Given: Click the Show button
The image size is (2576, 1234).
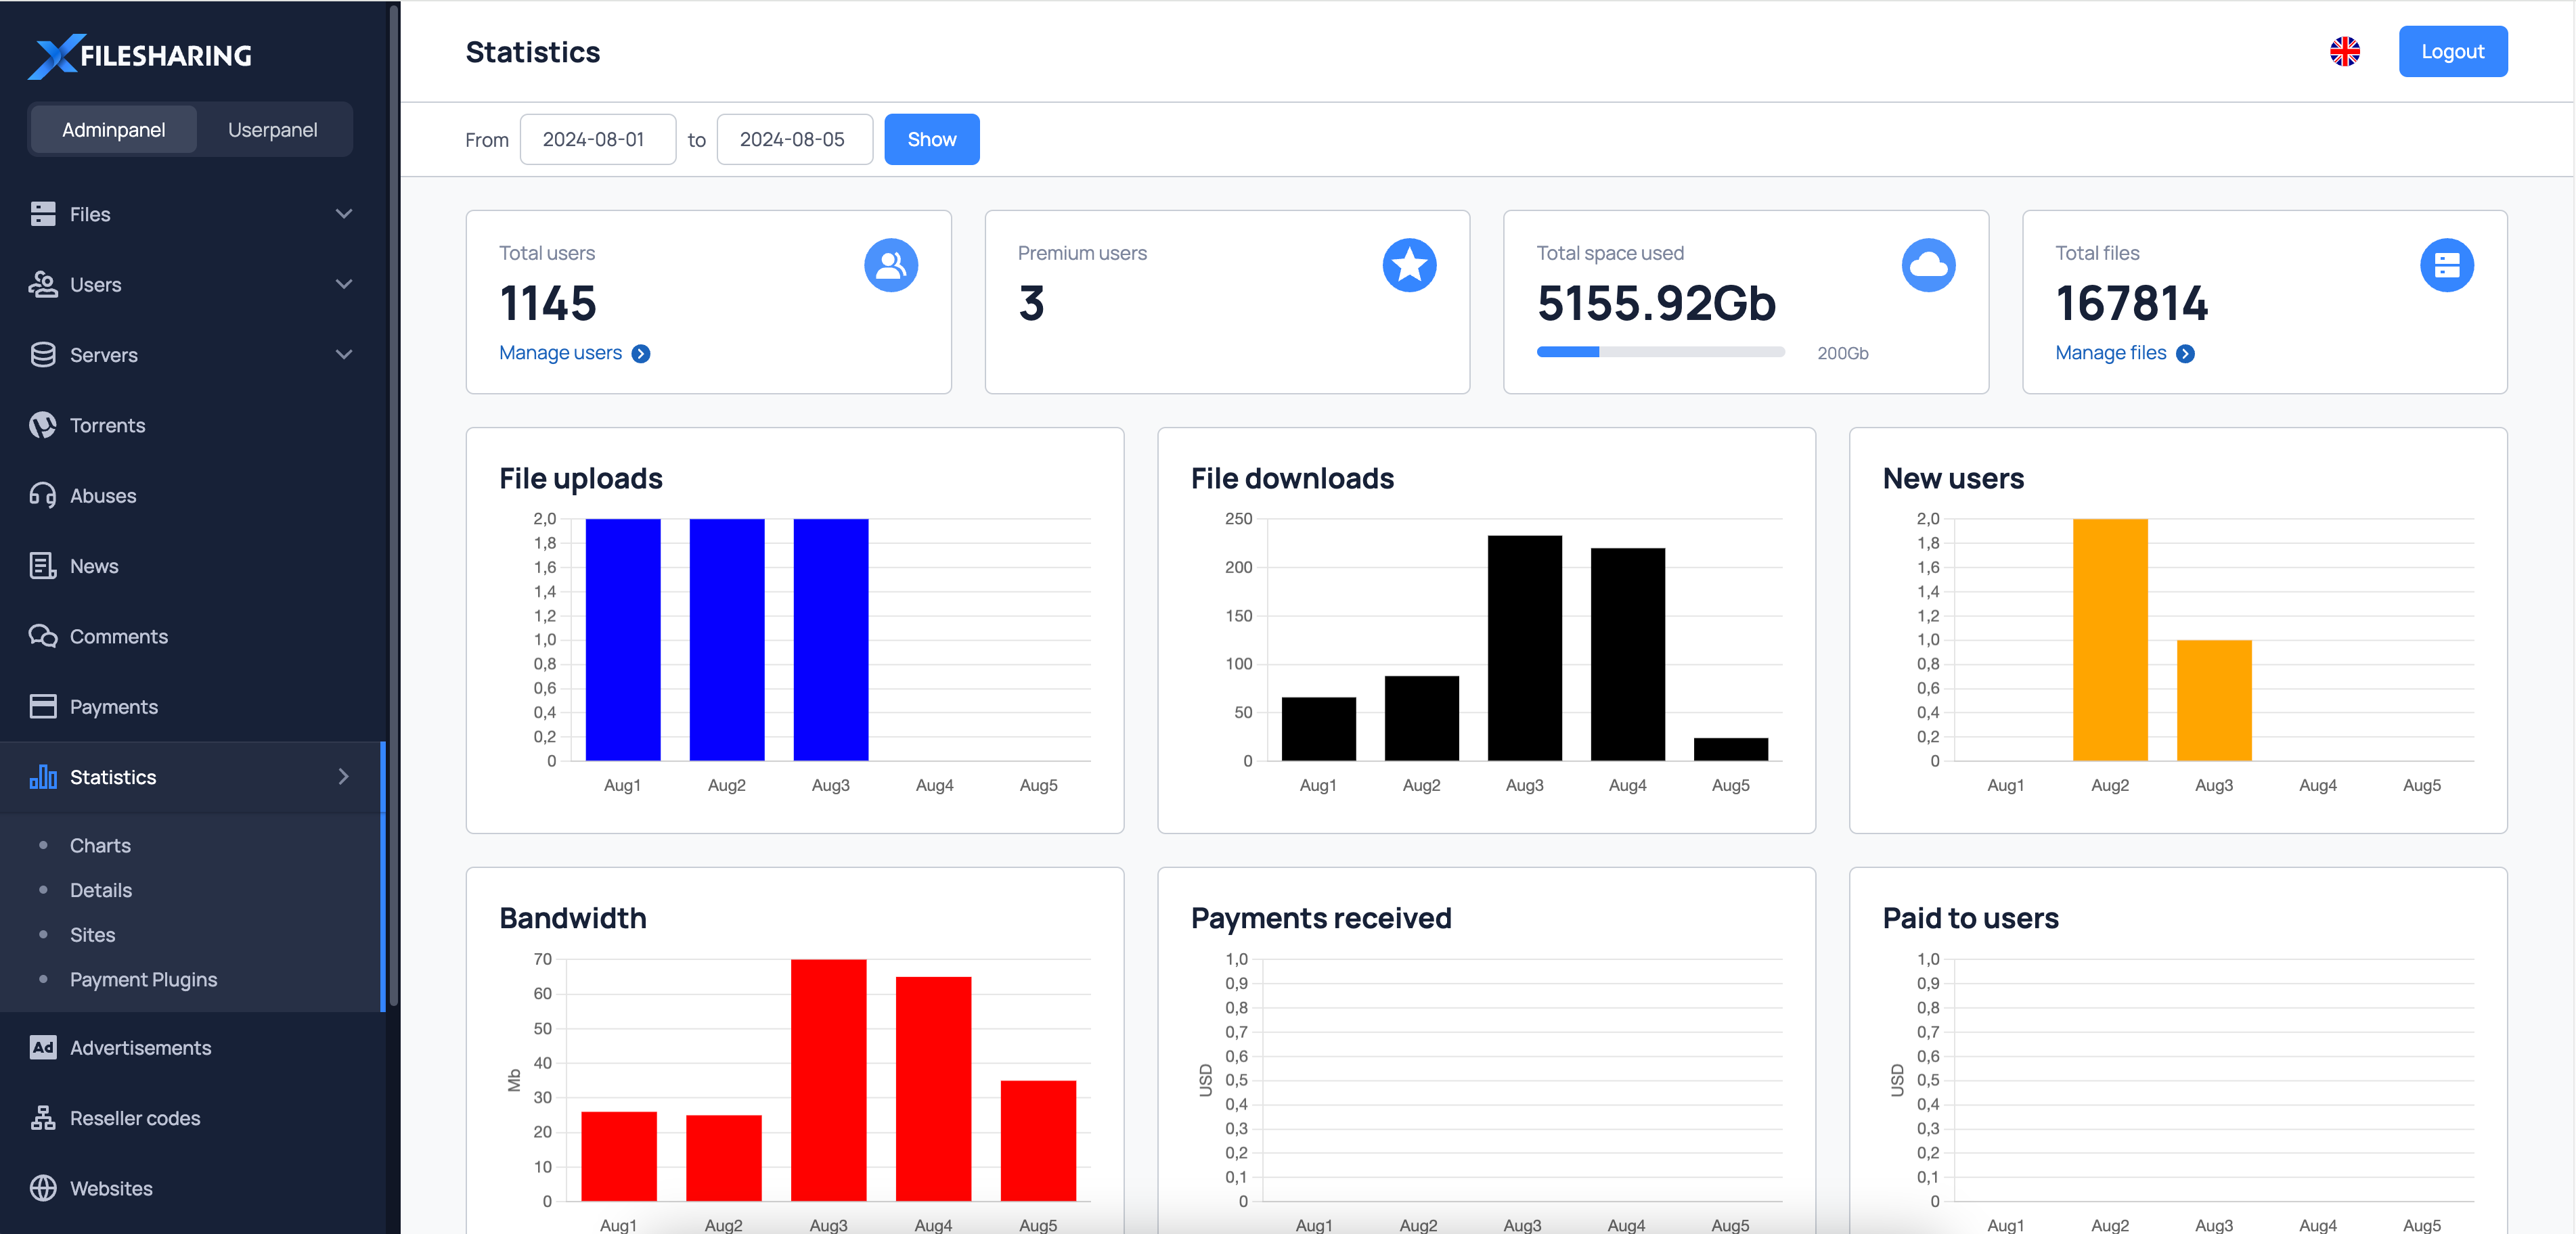Looking at the screenshot, I should click(931, 138).
